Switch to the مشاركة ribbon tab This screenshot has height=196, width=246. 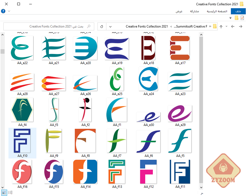click(x=195, y=11)
